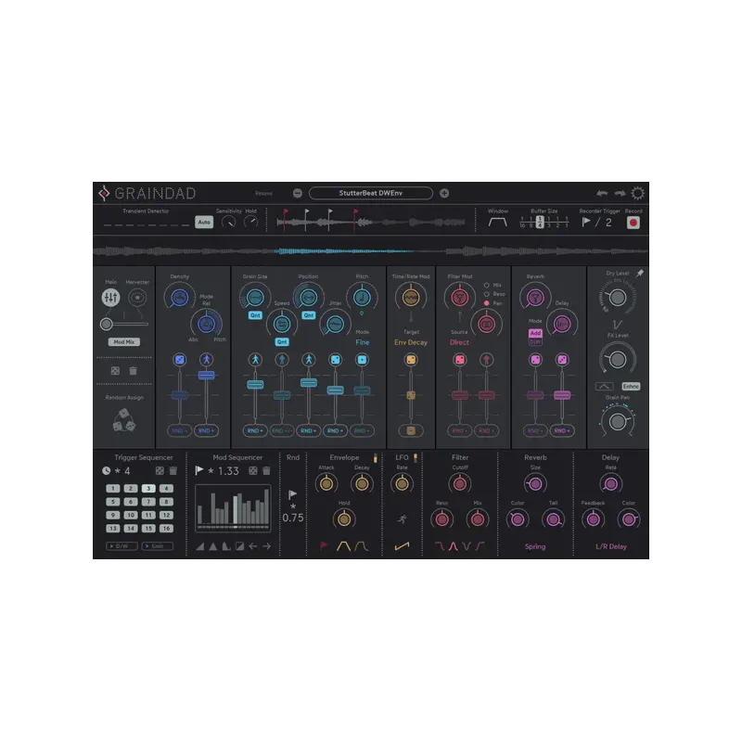Change the Fine pitch mode selector

[362, 342]
